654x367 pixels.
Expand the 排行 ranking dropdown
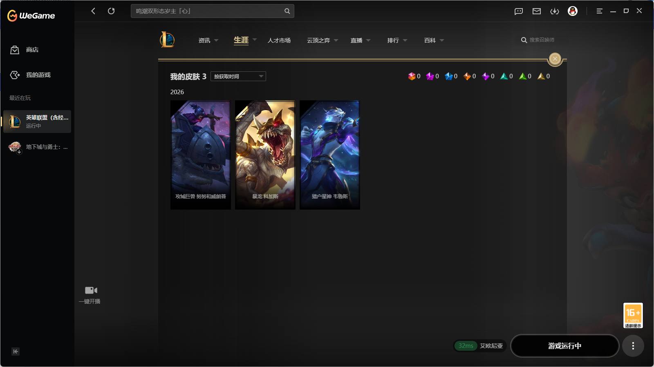[x=397, y=40]
